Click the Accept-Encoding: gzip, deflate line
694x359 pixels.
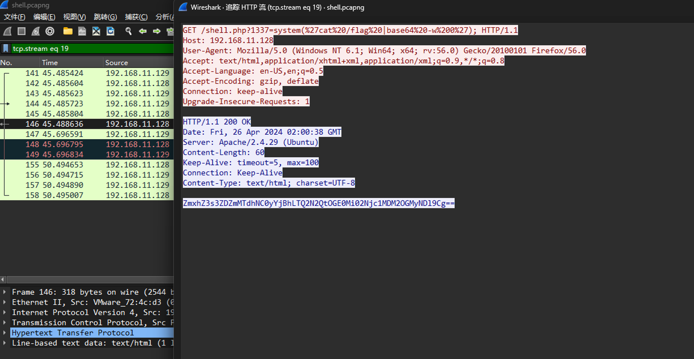click(x=251, y=81)
